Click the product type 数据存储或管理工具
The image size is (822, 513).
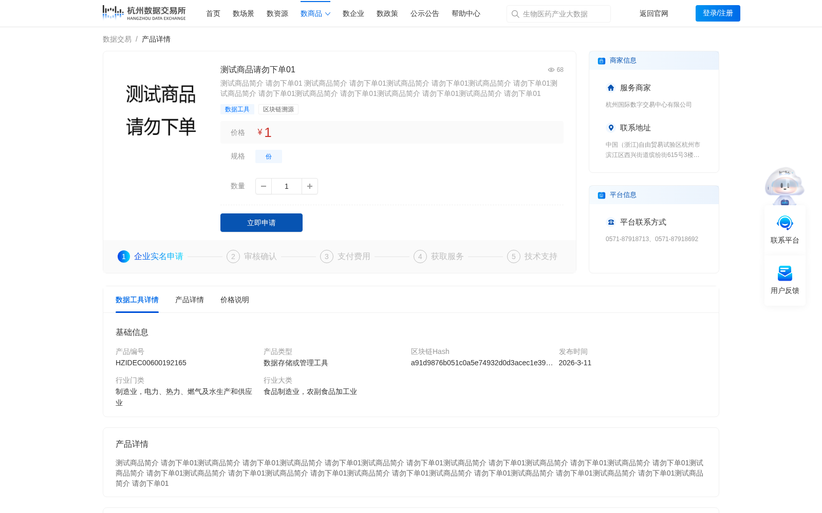[296, 363]
